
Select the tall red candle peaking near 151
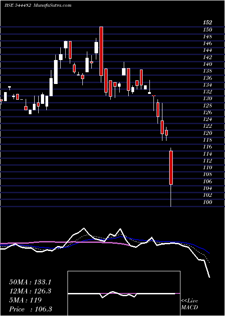(101, 51)
